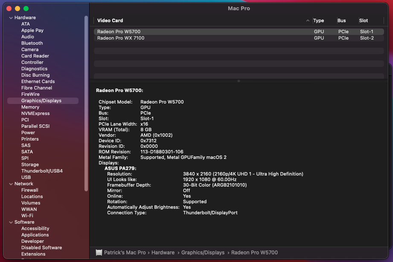Viewport: 393px width, 262px height.
Task: Open FireWire hardware section
Action: tap(30, 94)
